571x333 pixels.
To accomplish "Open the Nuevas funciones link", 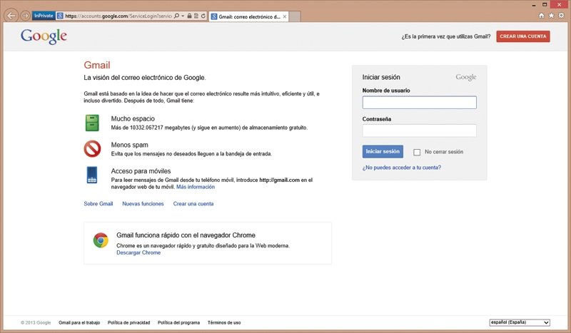I will click(x=143, y=204).
